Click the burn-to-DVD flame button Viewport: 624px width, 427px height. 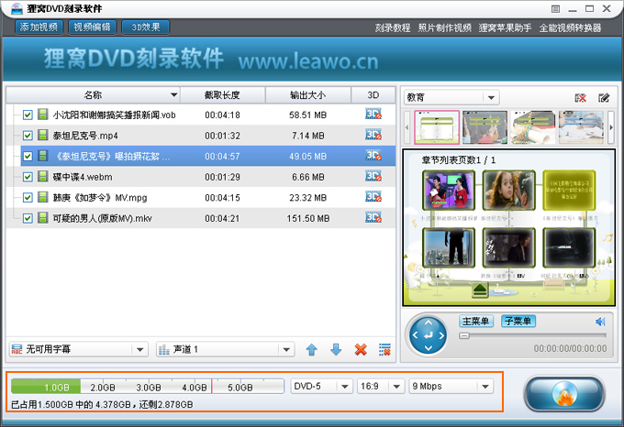tap(564, 393)
